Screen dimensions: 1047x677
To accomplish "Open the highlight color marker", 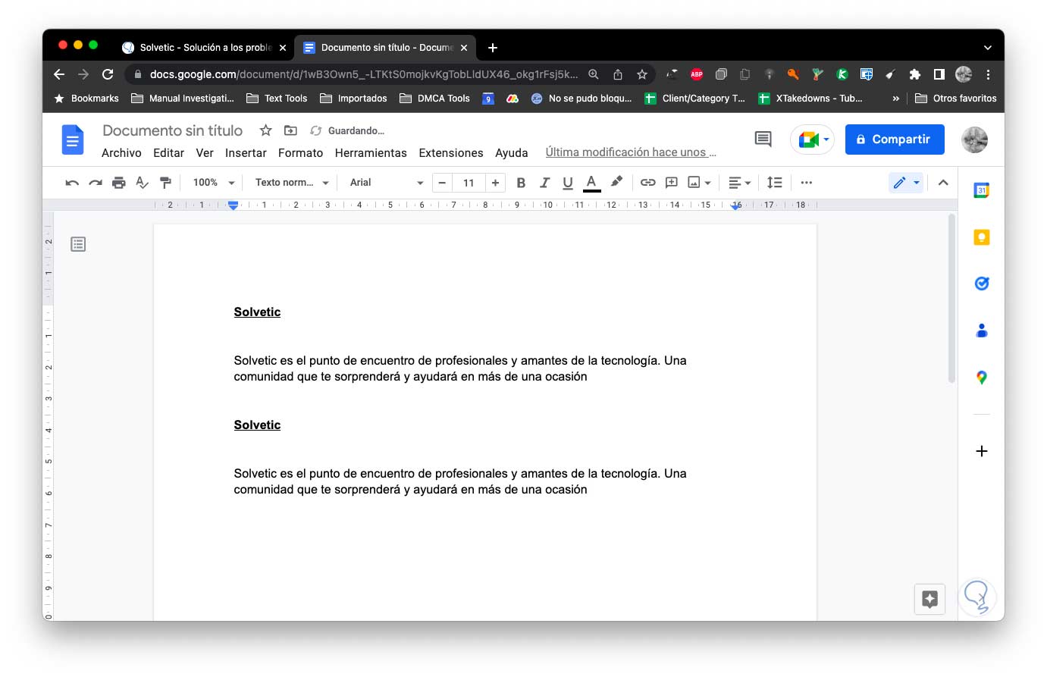I will coord(616,182).
